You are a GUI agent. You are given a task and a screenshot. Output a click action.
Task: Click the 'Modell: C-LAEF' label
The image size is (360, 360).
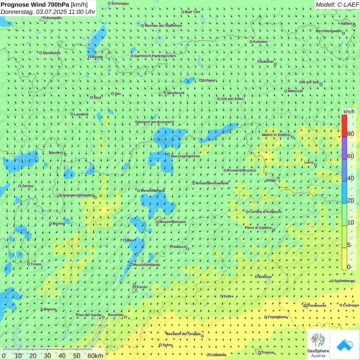click(337, 5)
